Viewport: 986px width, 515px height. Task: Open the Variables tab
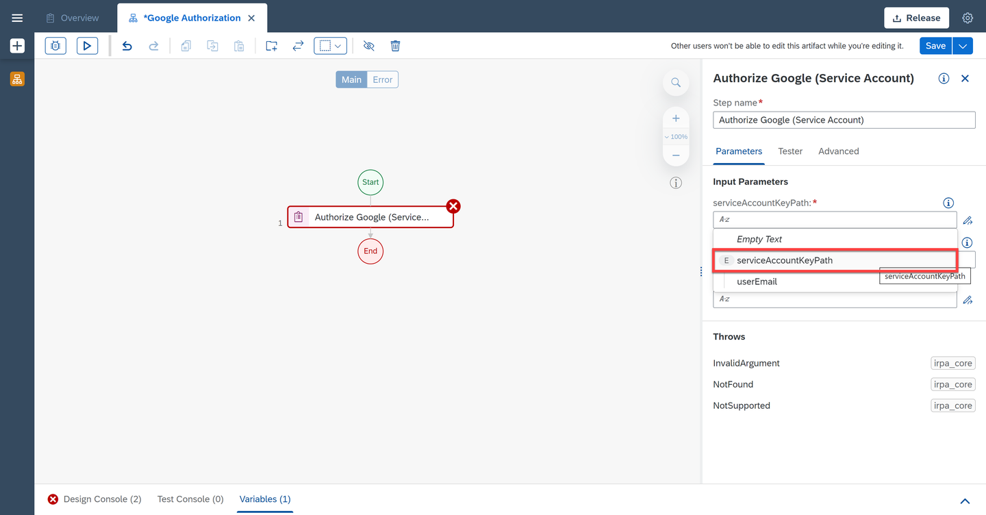point(265,499)
